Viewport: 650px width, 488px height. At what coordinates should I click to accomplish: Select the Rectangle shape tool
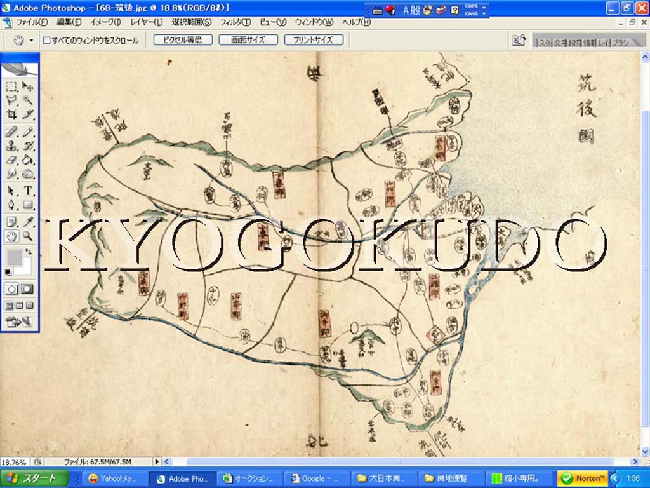pos(27,205)
